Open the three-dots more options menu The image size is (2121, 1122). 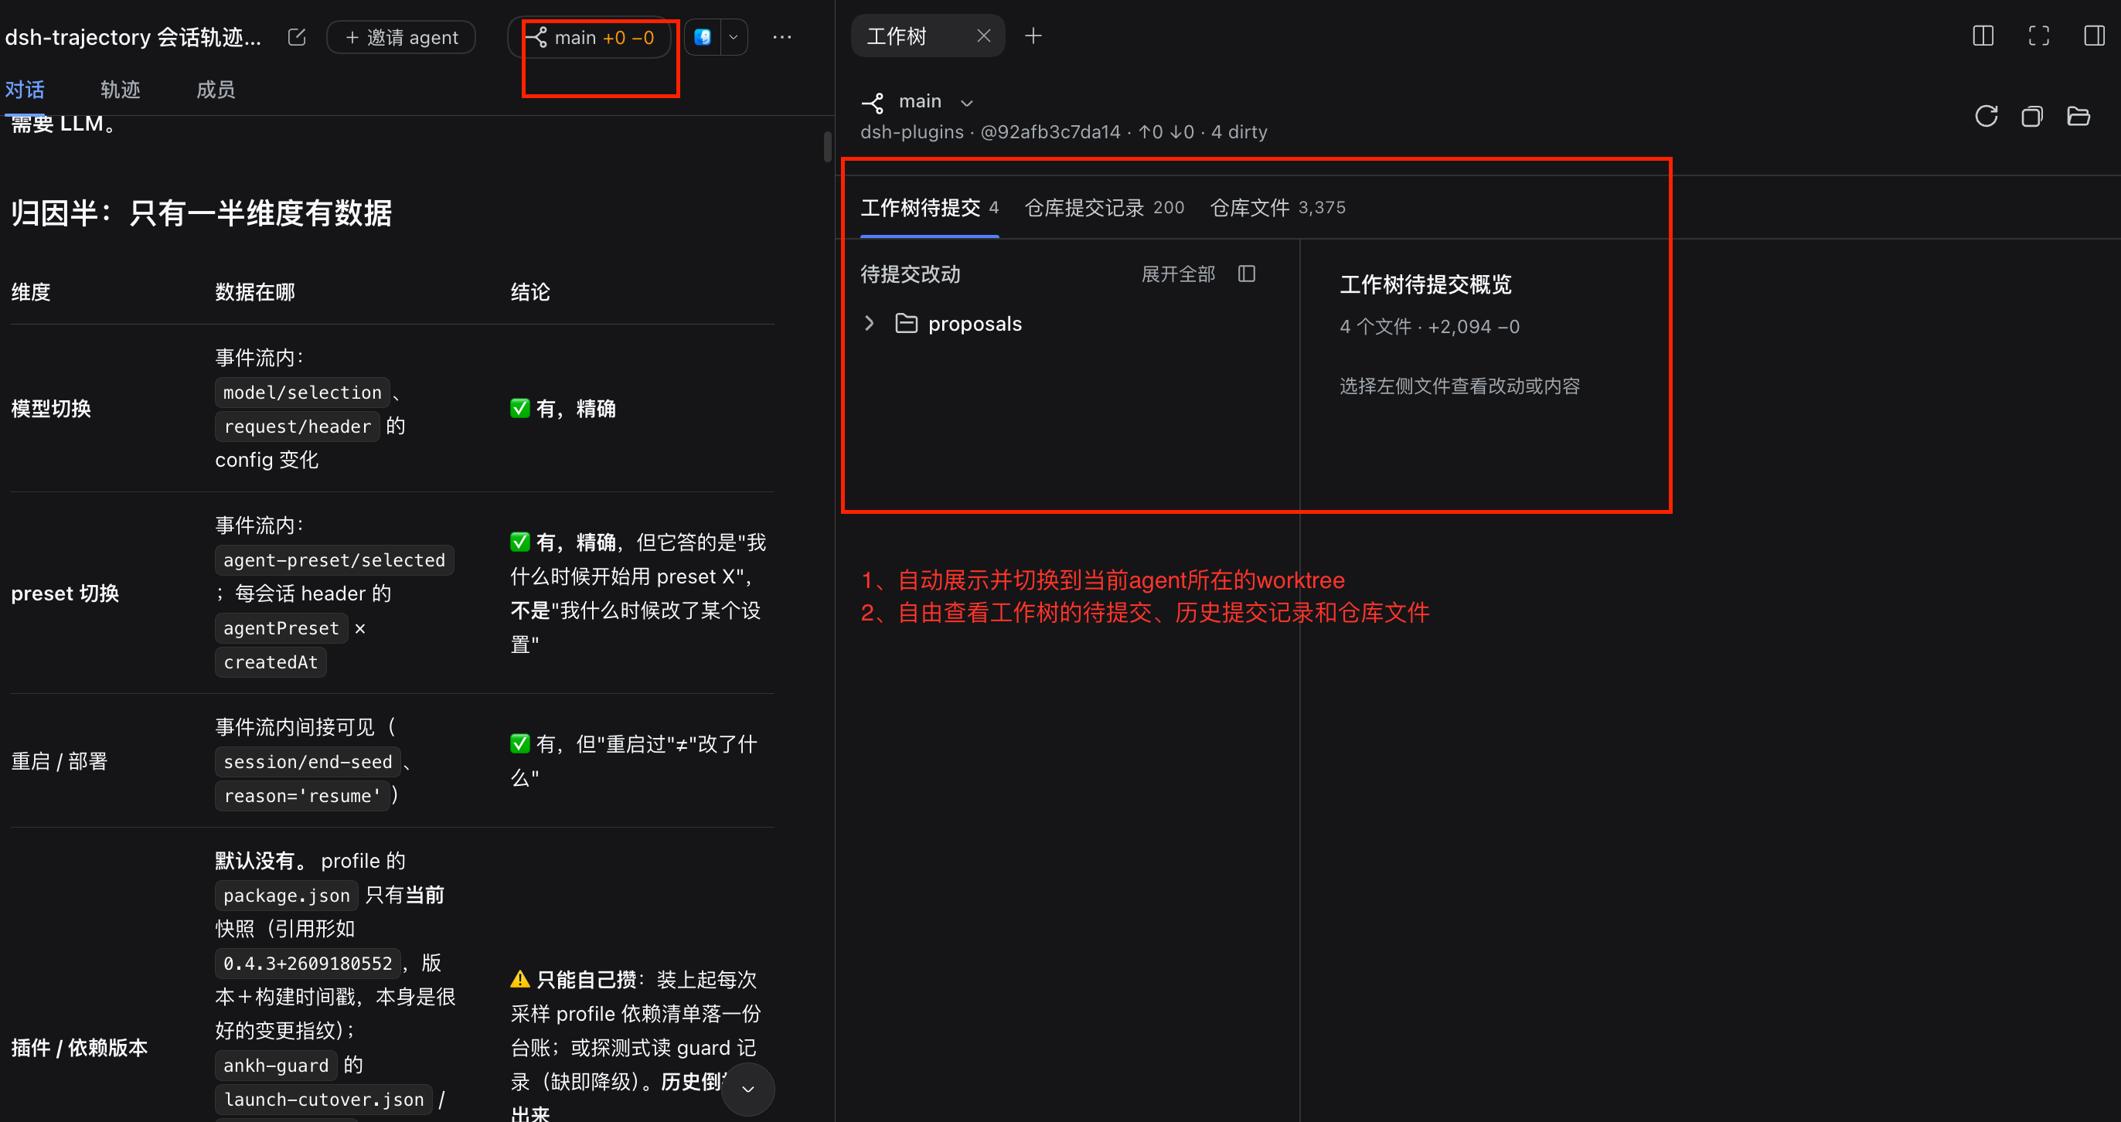(x=782, y=37)
